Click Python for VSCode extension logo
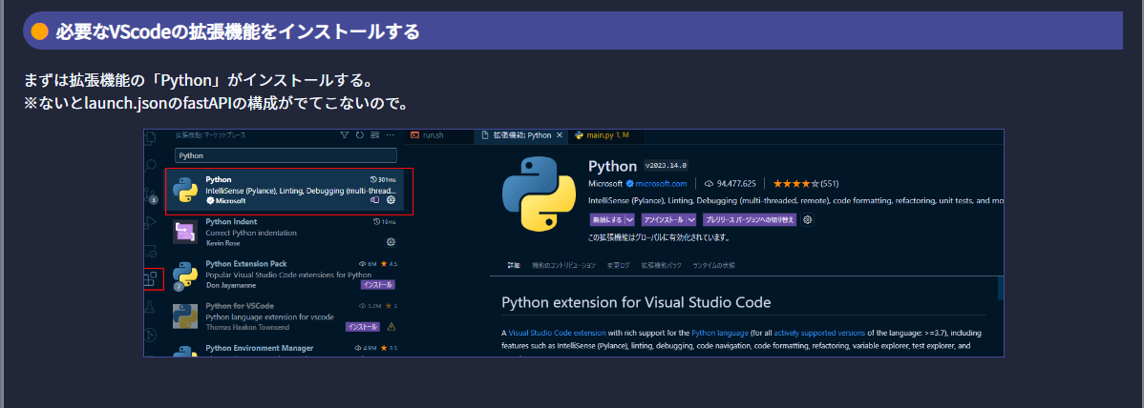1144x408 pixels. click(186, 316)
